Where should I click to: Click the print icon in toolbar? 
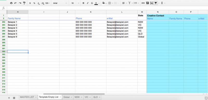coord(11,3)
